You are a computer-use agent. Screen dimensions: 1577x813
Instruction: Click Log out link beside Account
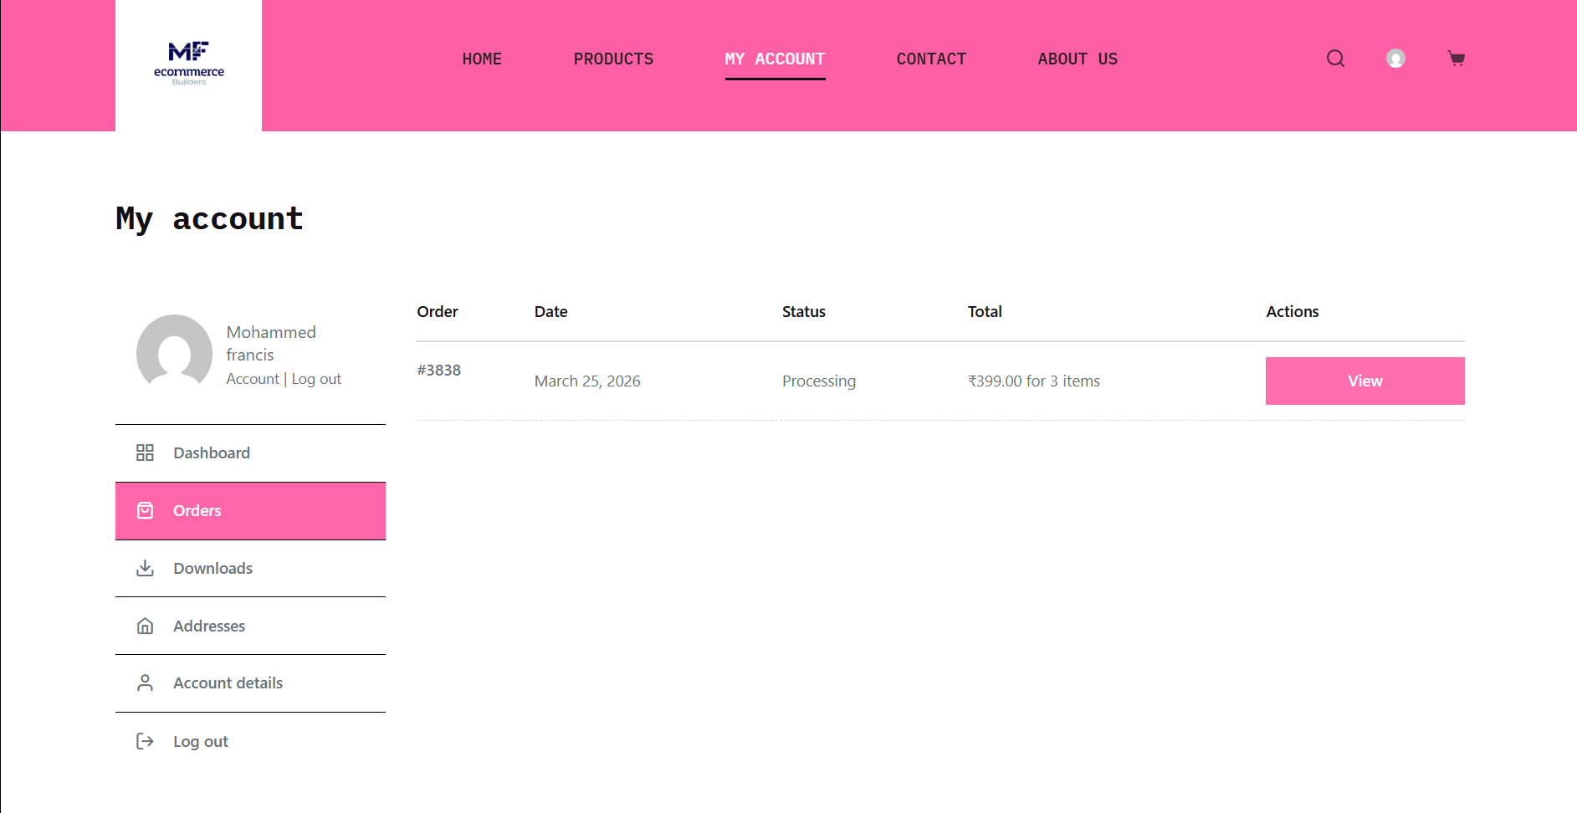316,379
